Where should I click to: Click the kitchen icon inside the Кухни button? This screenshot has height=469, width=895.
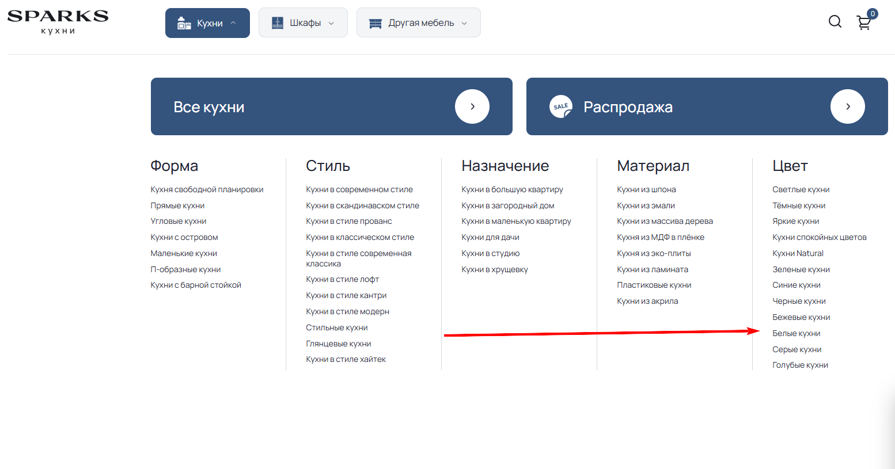click(184, 22)
